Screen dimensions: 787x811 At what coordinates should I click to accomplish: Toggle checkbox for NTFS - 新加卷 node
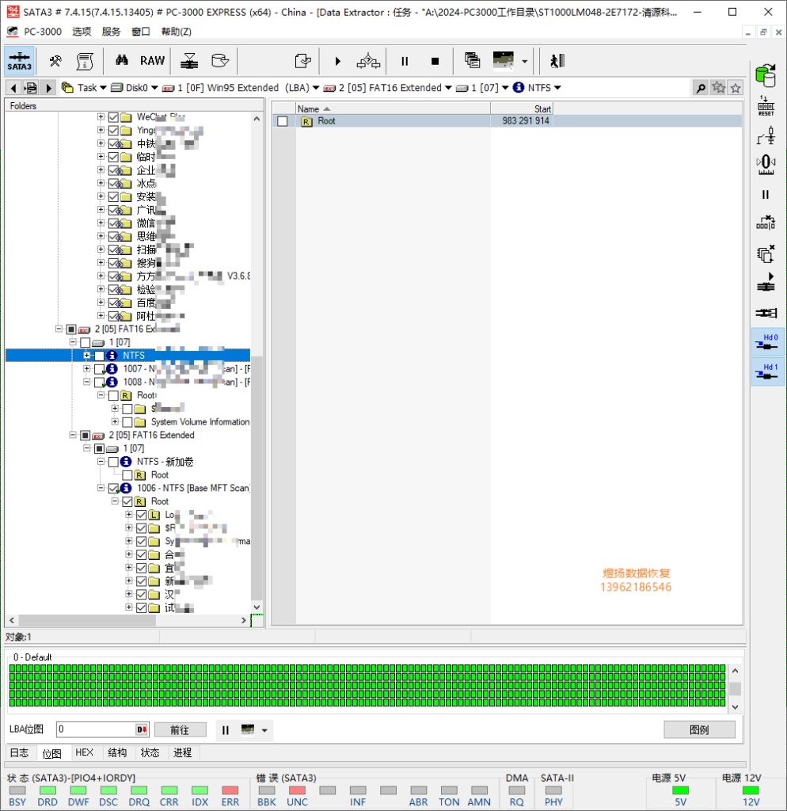(113, 462)
